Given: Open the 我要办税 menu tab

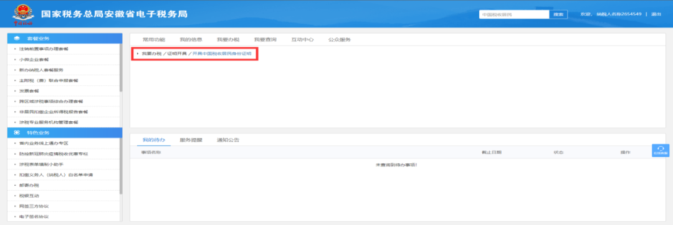Looking at the screenshot, I should click(228, 39).
